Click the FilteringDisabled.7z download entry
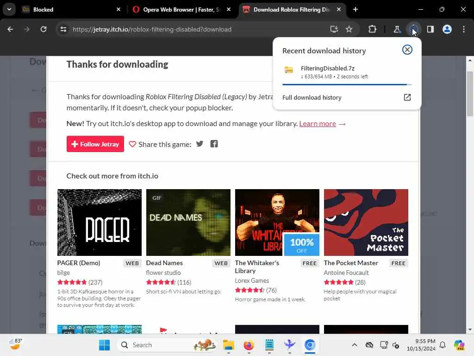This screenshot has height=356, width=474. coord(347,73)
